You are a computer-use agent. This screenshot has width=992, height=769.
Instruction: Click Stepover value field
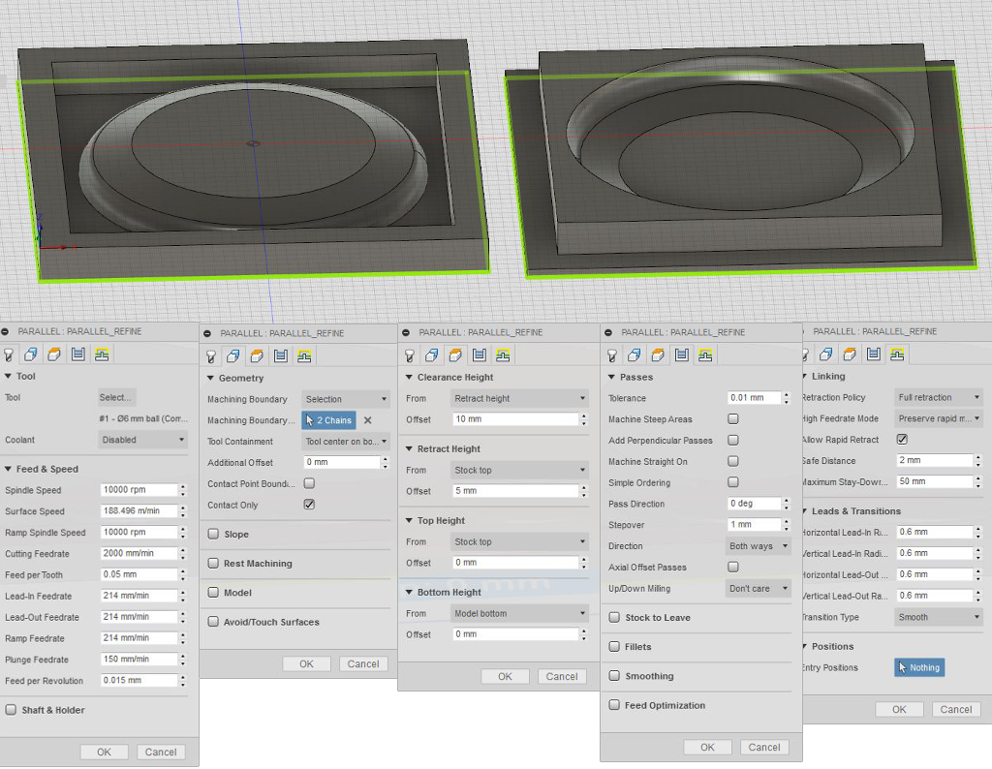click(x=754, y=525)
